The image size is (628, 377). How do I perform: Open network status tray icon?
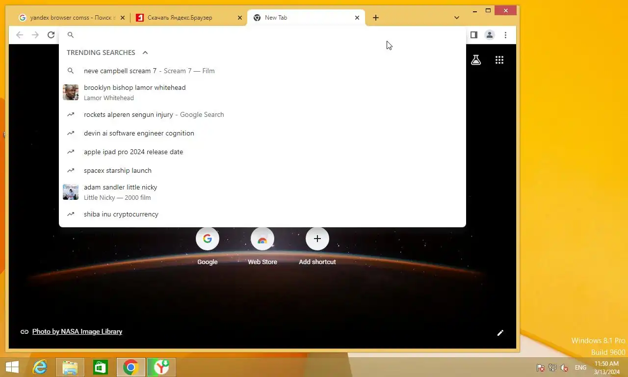pyautogui.click(x=552, y=368)
